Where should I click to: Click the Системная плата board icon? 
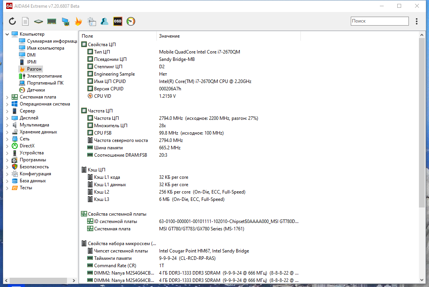15,97
